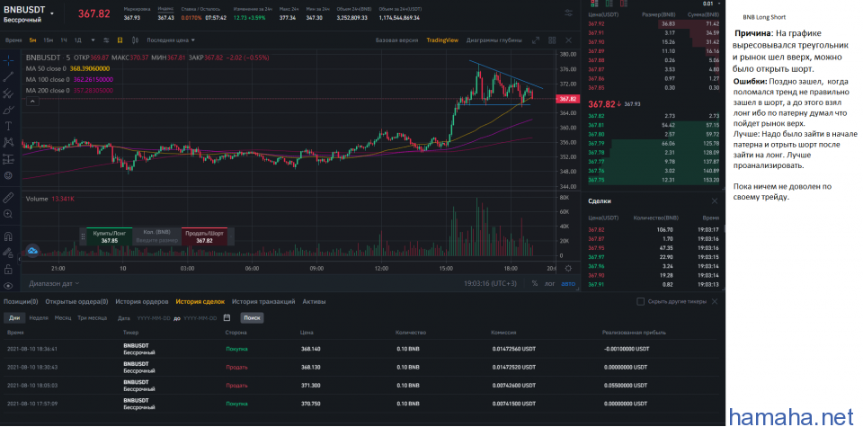Image resolution: width=863 pixels, height=427 pixels.
Task: Open the BNBUSDT symbol dropdown
Action: 52,13
